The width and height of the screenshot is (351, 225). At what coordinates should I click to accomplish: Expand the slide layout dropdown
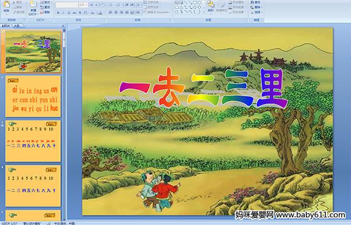tap(46, 2)
